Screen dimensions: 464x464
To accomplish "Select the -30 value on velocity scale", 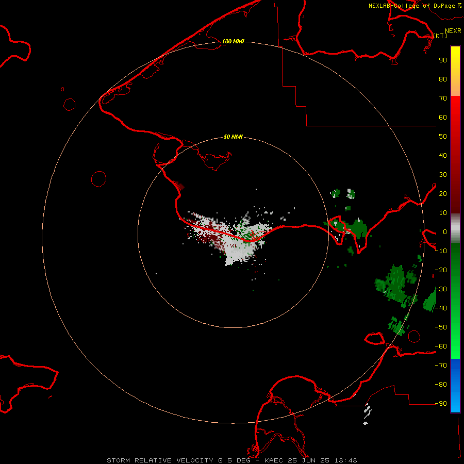I will tap(441, 289).
